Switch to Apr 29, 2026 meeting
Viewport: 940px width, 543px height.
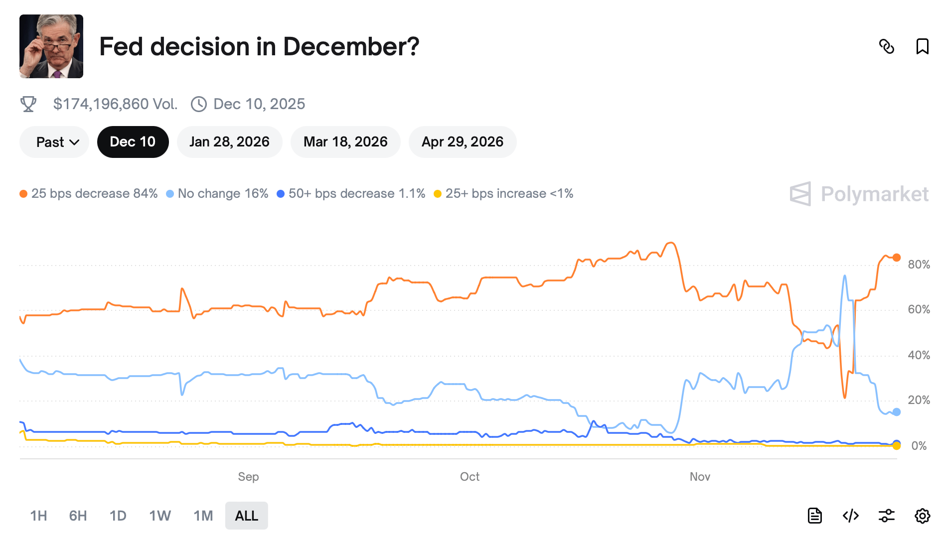click(x=463, y=142)
